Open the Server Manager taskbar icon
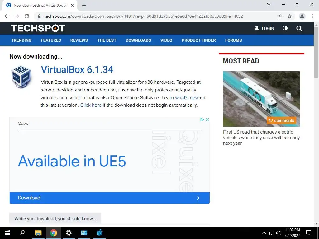The width and height of the screenshot is (319, 239). pos(84,233)
